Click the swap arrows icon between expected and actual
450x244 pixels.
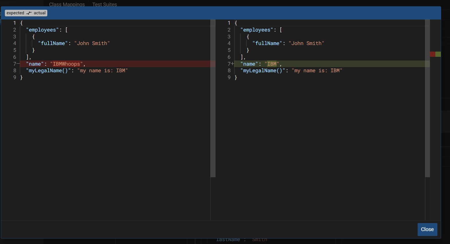click(29, 13)
